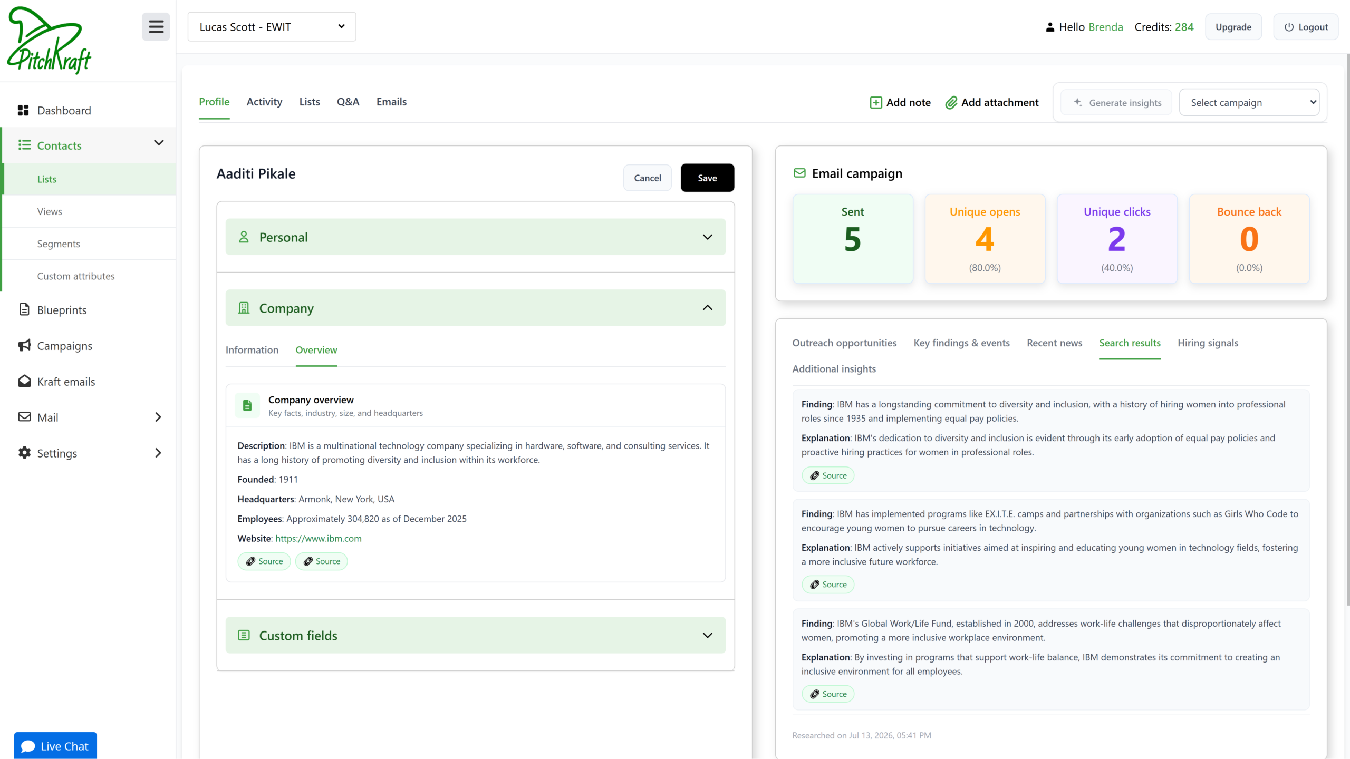Switch to the Q&A tab

(348, 102)
